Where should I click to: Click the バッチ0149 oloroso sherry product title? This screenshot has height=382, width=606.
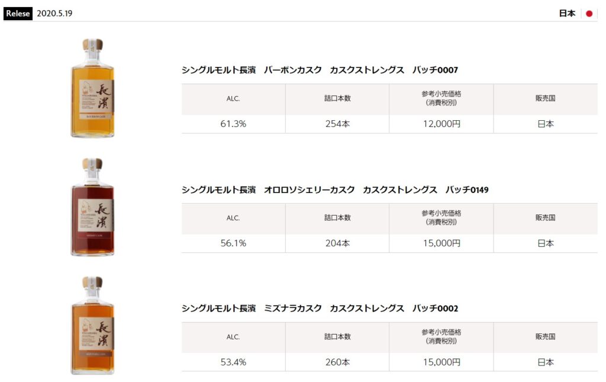(x=335, y=190)
